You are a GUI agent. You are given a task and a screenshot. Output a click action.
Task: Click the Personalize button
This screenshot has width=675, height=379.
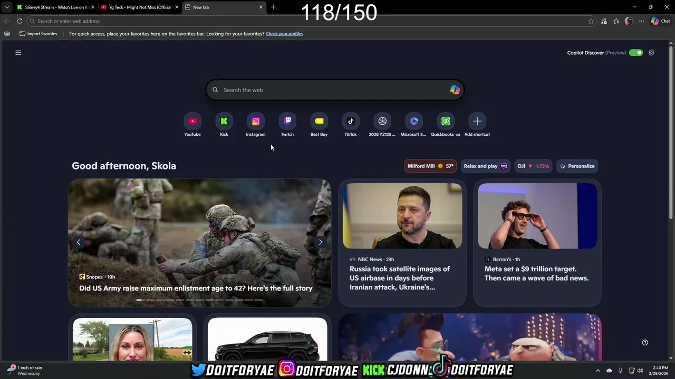(x=577, y=166)
